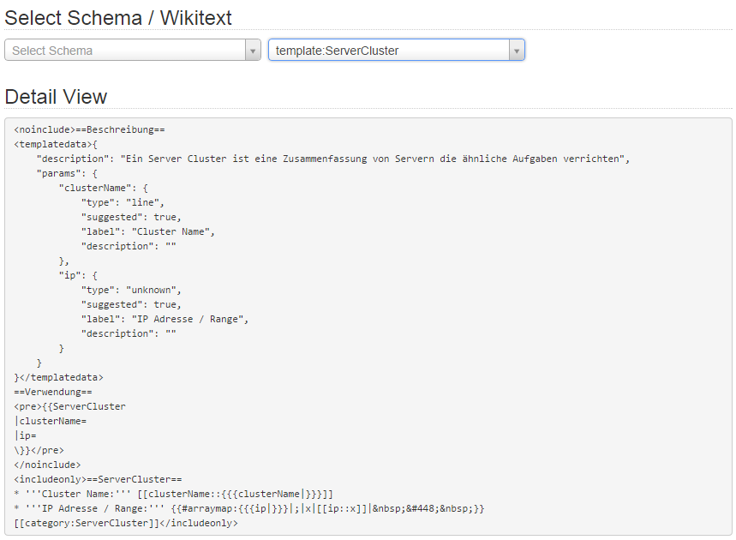
Task: Click the [[category:ServerCluster]] line
Action: coord(126,523)
